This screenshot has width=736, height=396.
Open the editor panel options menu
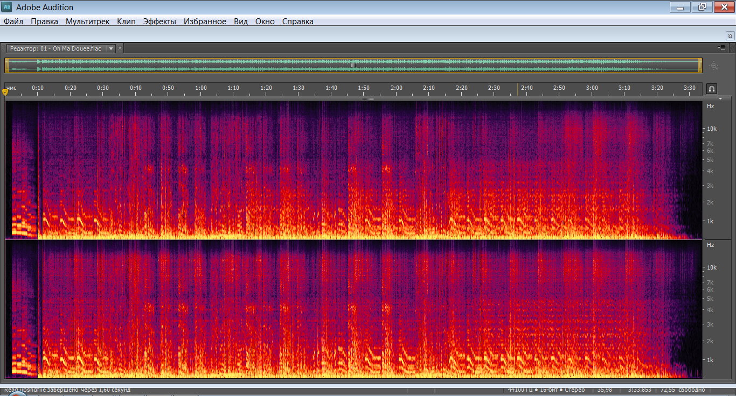click(x=723, y=48)
